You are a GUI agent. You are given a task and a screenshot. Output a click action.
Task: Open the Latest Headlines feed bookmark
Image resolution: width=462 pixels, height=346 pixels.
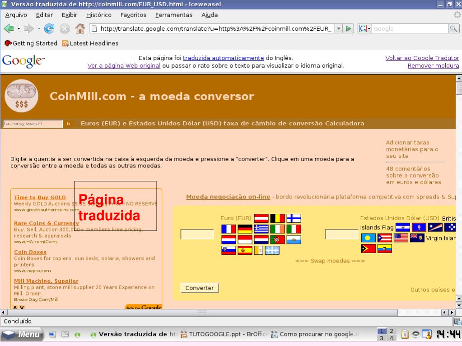point(90,43)
